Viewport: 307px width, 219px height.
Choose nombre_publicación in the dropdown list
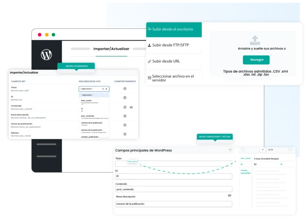click(94, 137)
